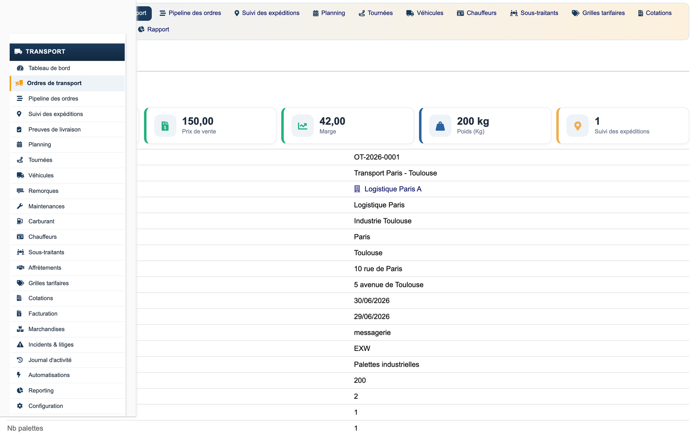Click the Ordres de transport forklift icon

point(19,83)
